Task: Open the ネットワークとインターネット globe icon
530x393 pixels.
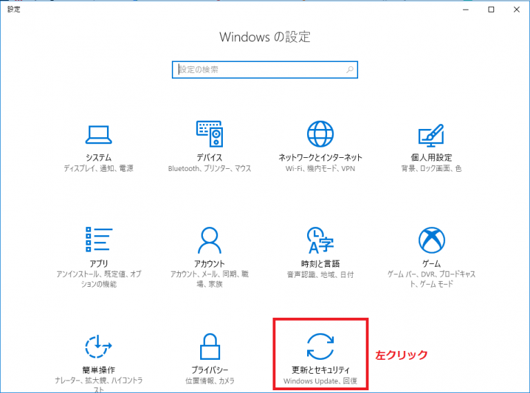Action: click(320, 134)
